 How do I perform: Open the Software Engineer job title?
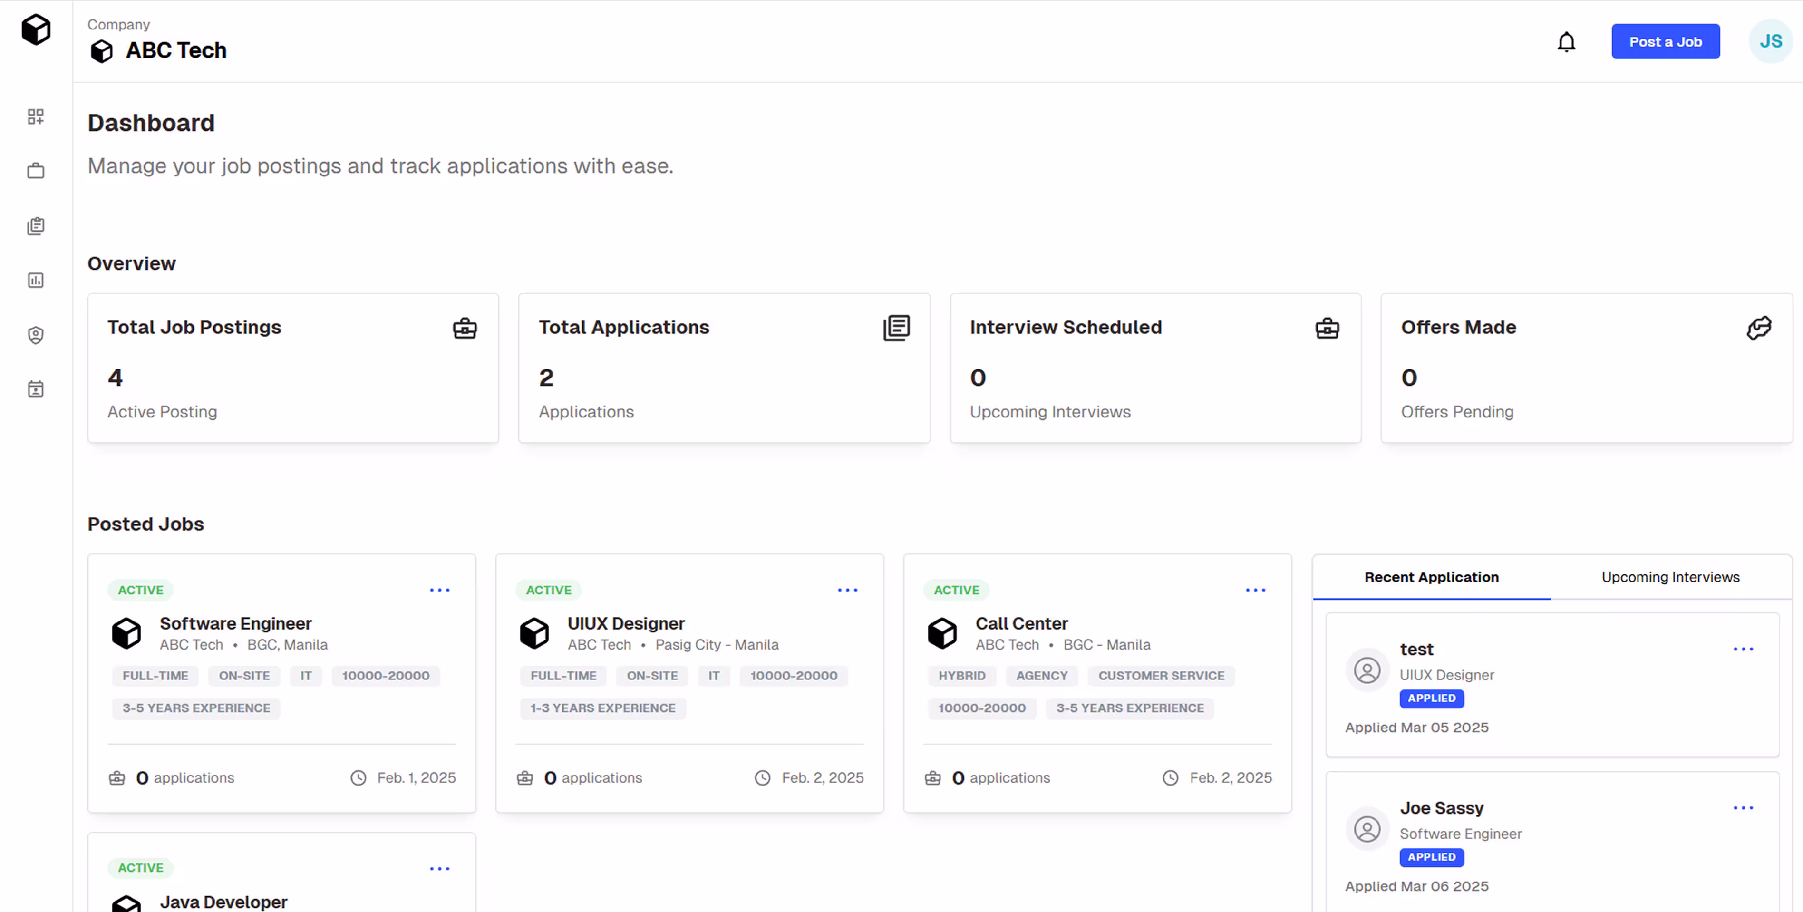235,623
